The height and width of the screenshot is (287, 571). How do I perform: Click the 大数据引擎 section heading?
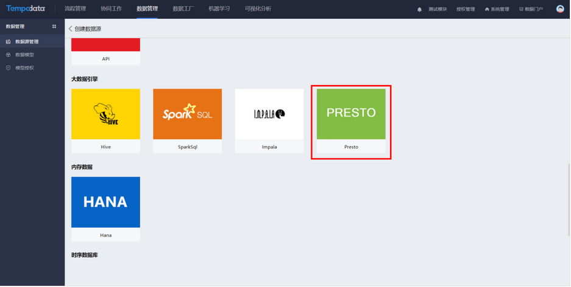(85, 79)
